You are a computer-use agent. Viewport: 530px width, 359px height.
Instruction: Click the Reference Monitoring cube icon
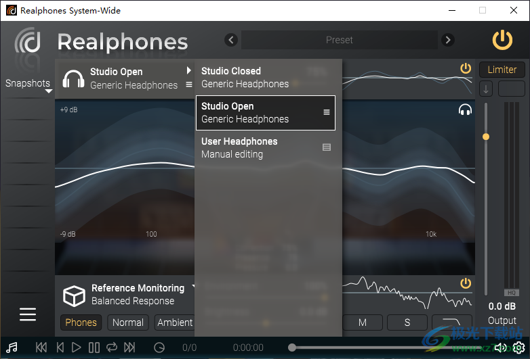74,296
